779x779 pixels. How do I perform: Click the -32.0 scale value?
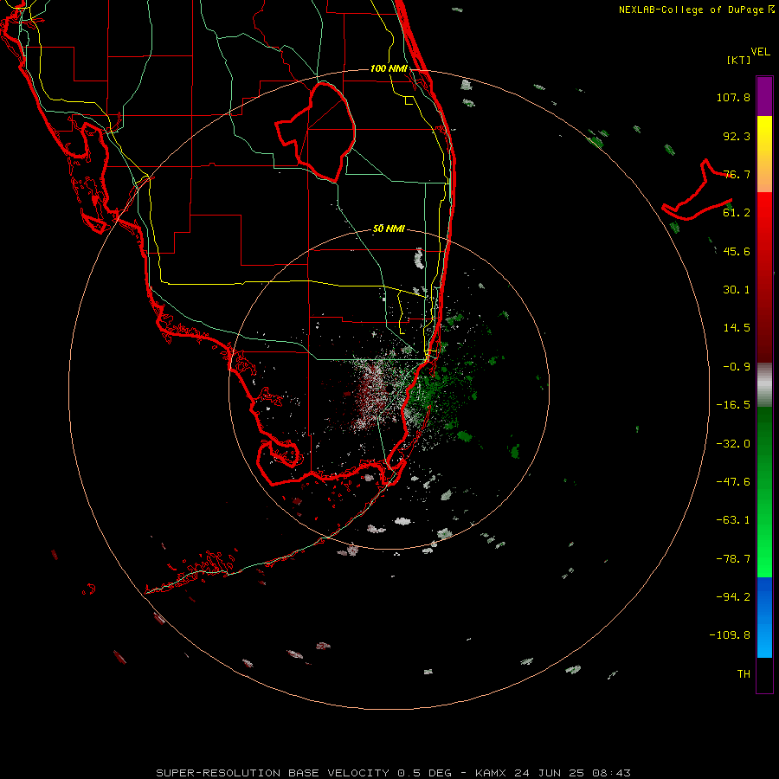point(733,444)
